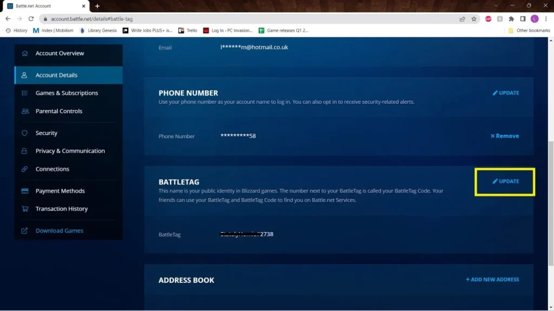Add a new address
Viewport: 554px width, 311px height.
[x=492, y=279]
